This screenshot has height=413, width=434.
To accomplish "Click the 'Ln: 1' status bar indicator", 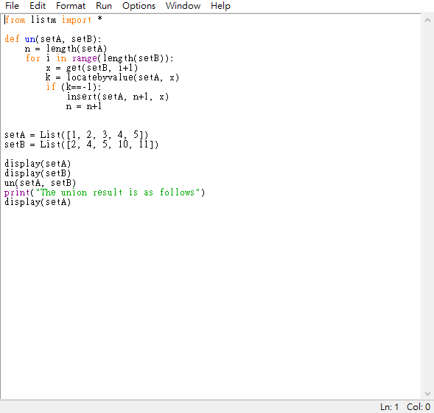I will 389,407.
